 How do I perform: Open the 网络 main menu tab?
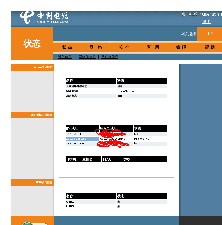click(95, 47)
